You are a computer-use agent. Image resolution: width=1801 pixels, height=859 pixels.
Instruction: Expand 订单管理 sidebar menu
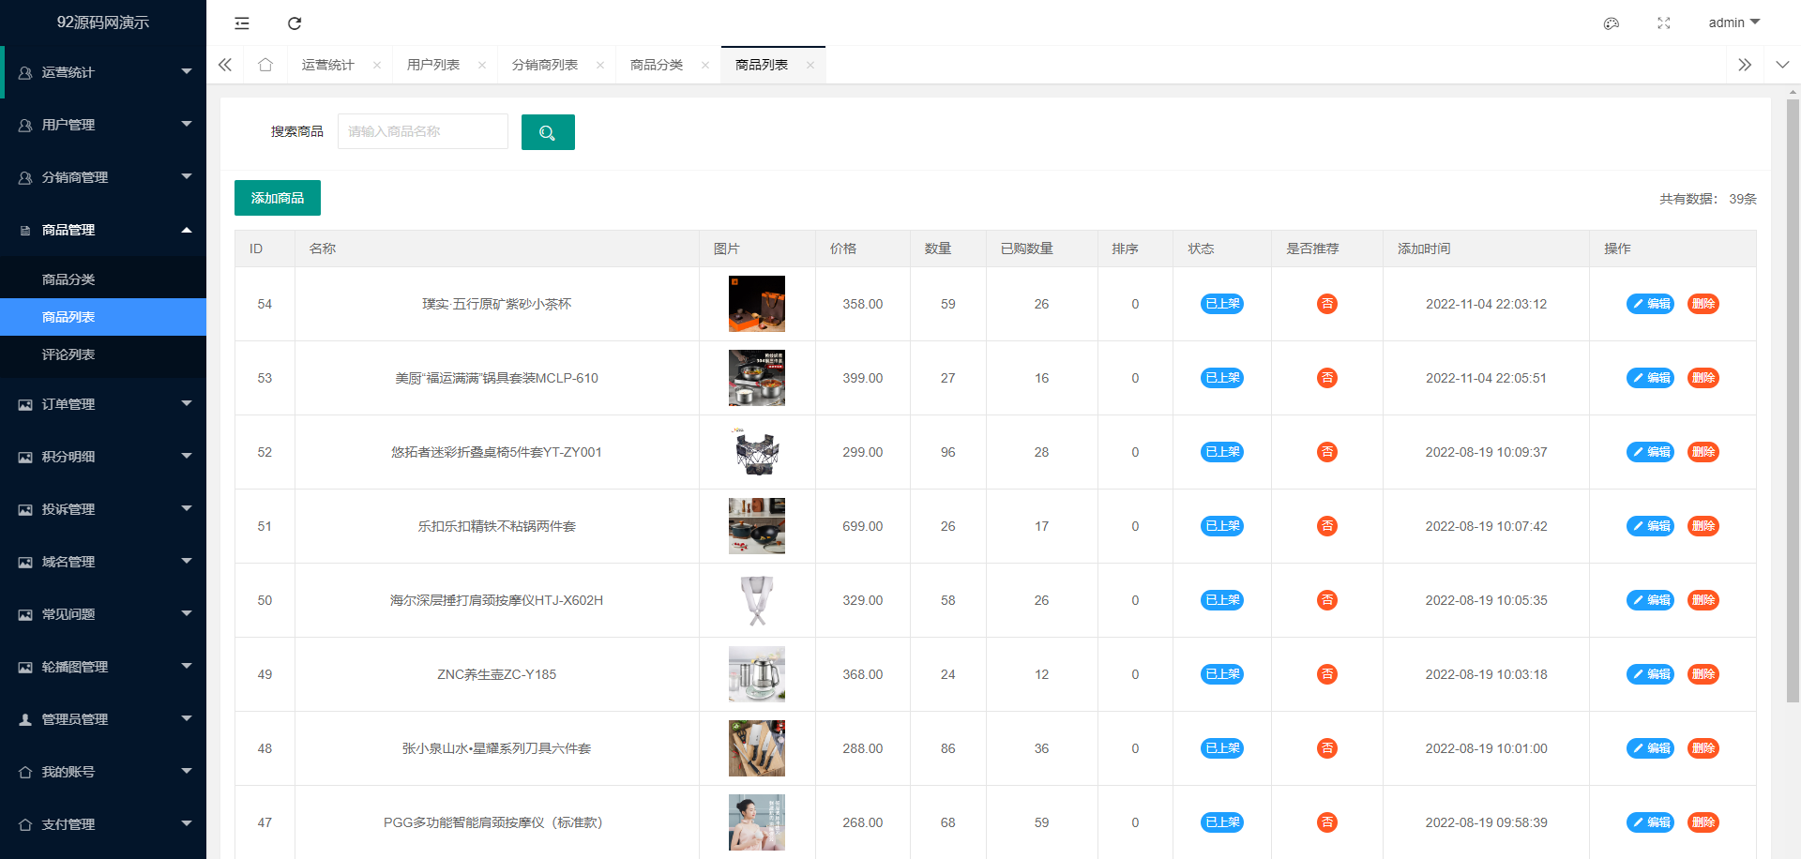click(103, 404)
